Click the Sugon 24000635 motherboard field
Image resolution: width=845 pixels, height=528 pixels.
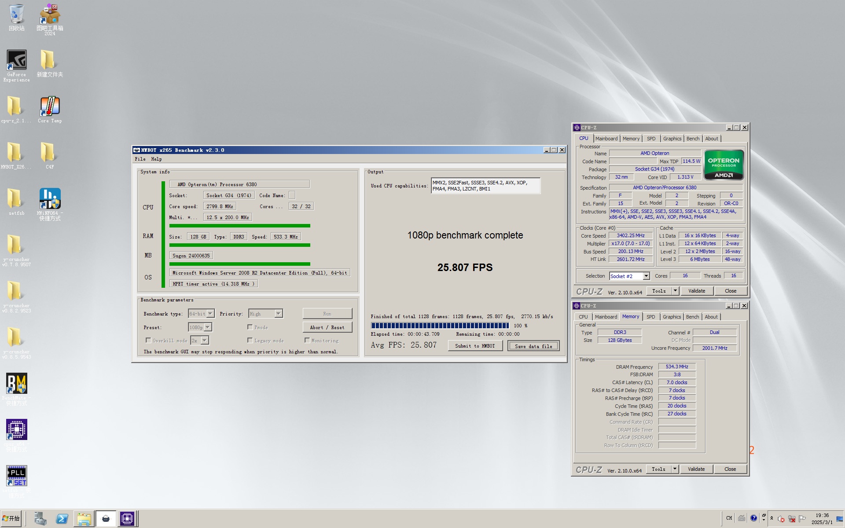pos(191,256)
